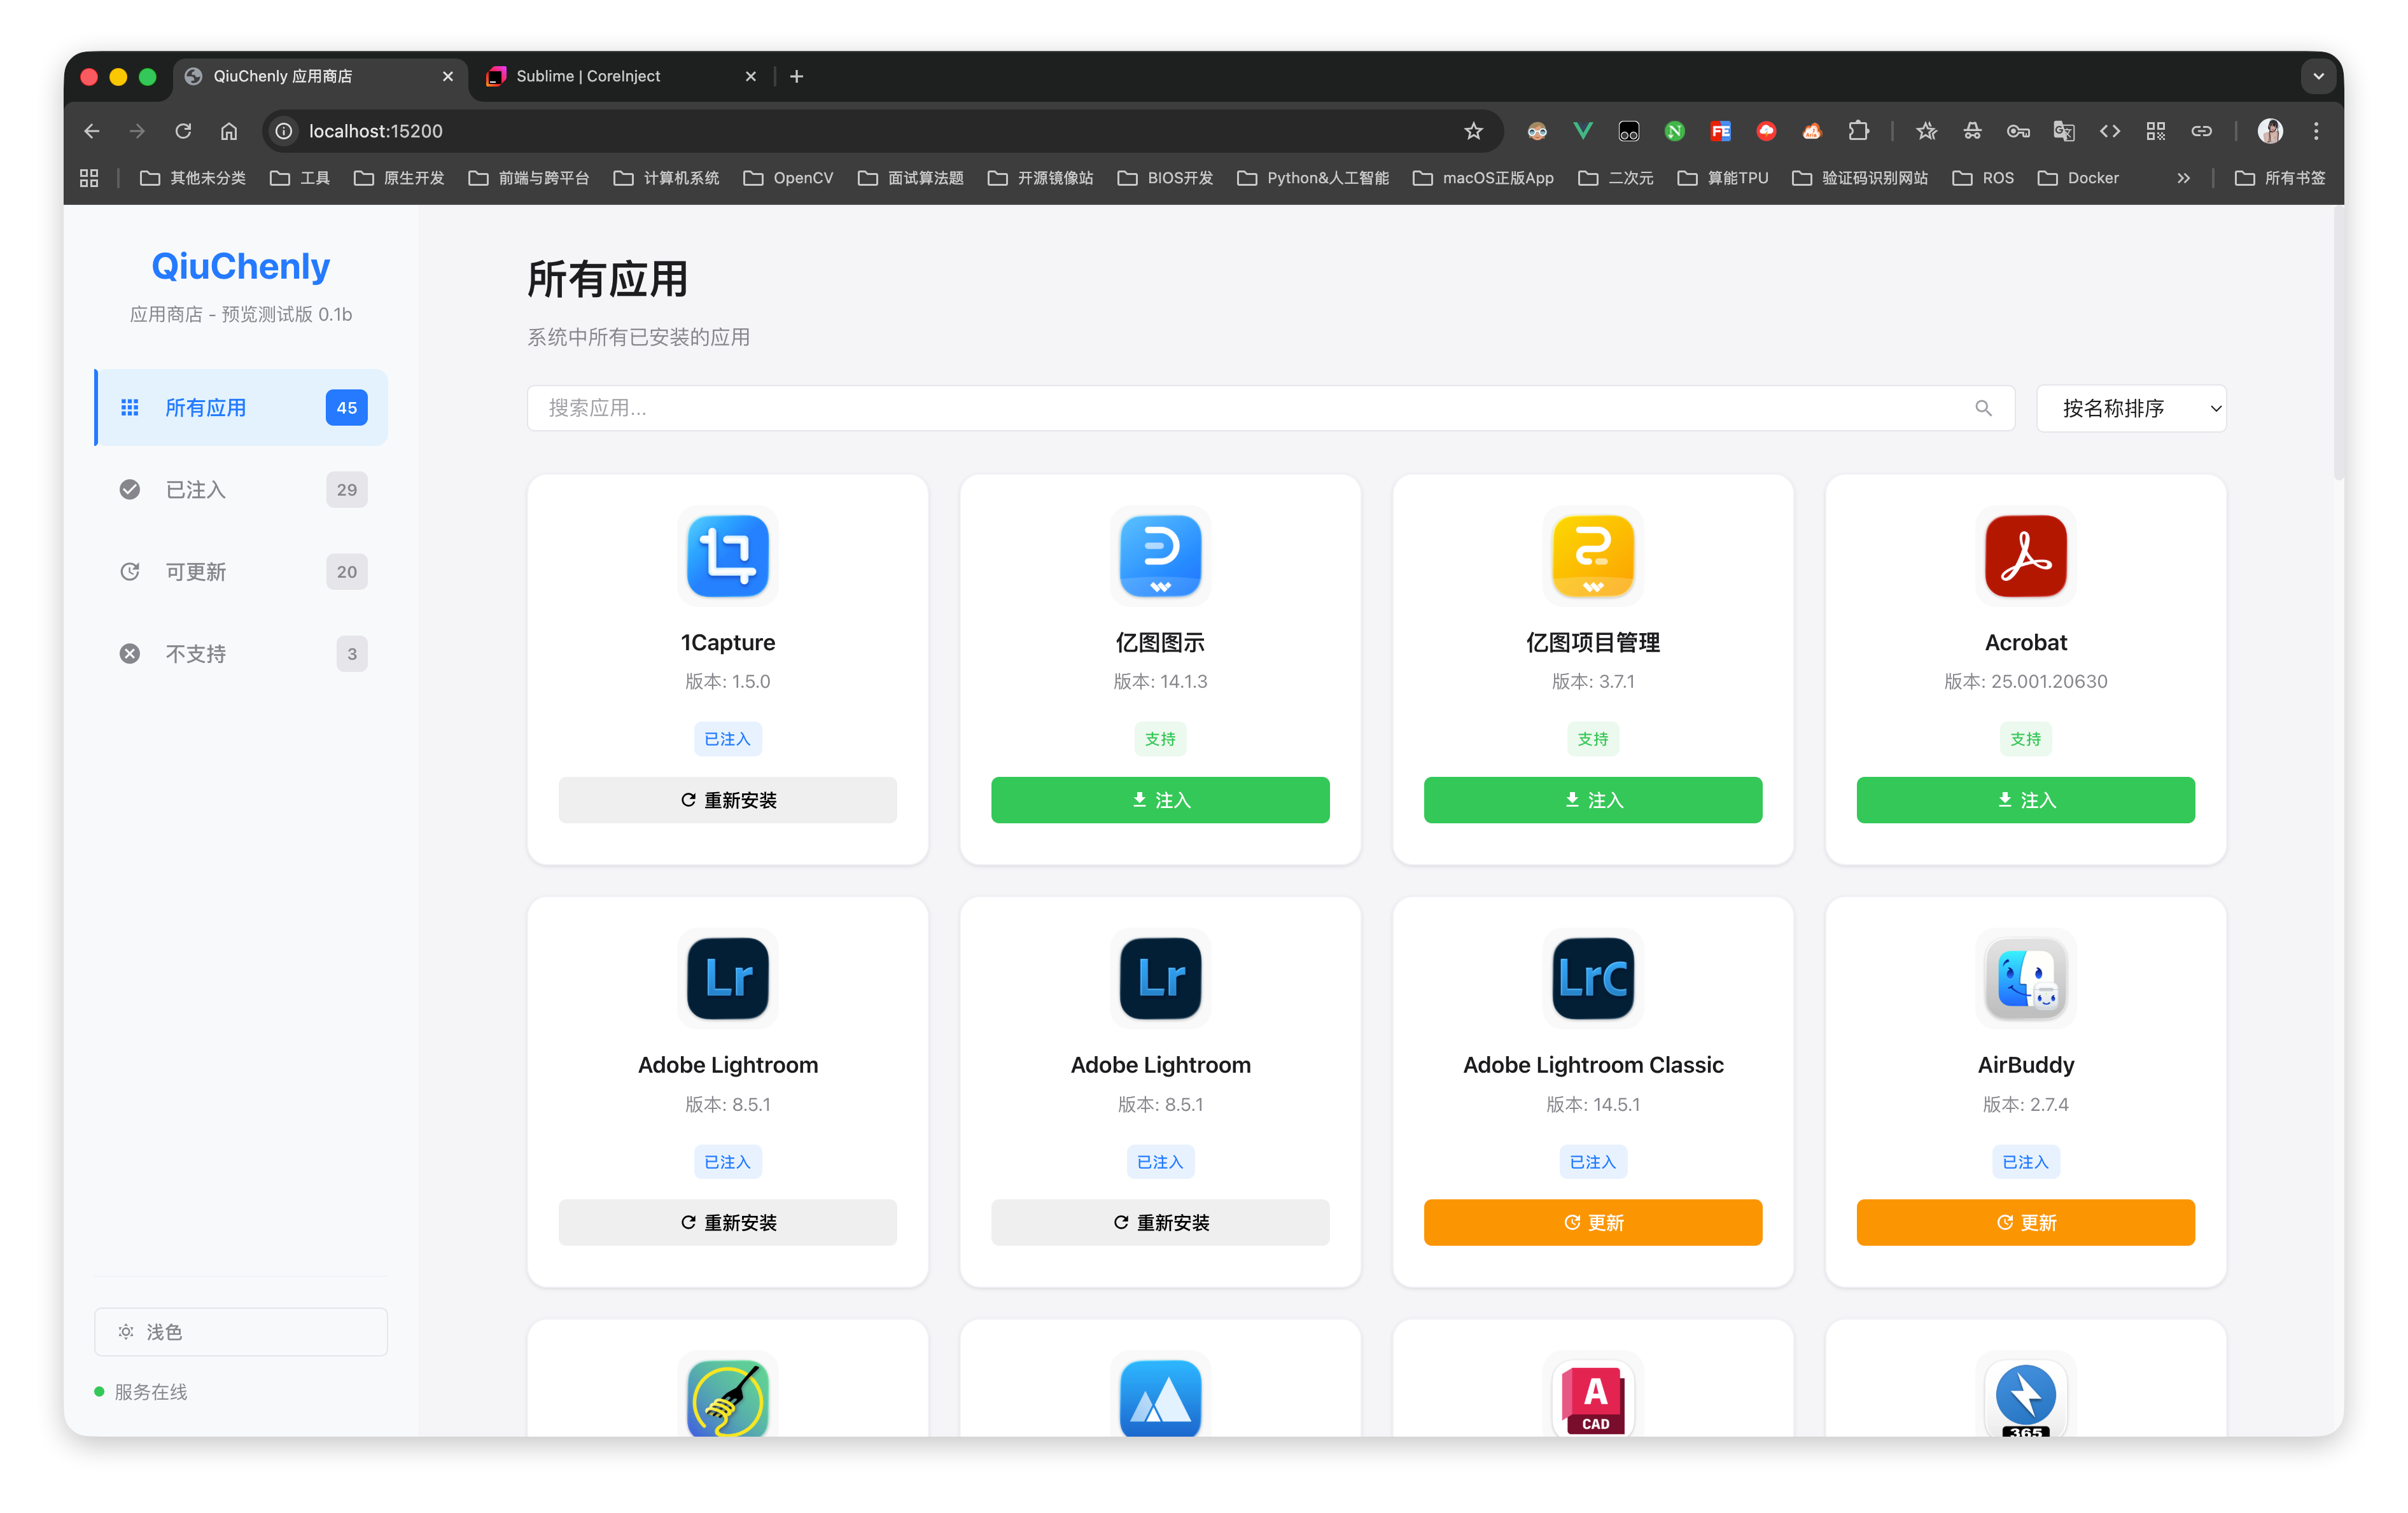Click the 亿图项目管理 yellow app icon
The image size is (2408, 1513).
pyautogui.click(x=1592, y=556)
